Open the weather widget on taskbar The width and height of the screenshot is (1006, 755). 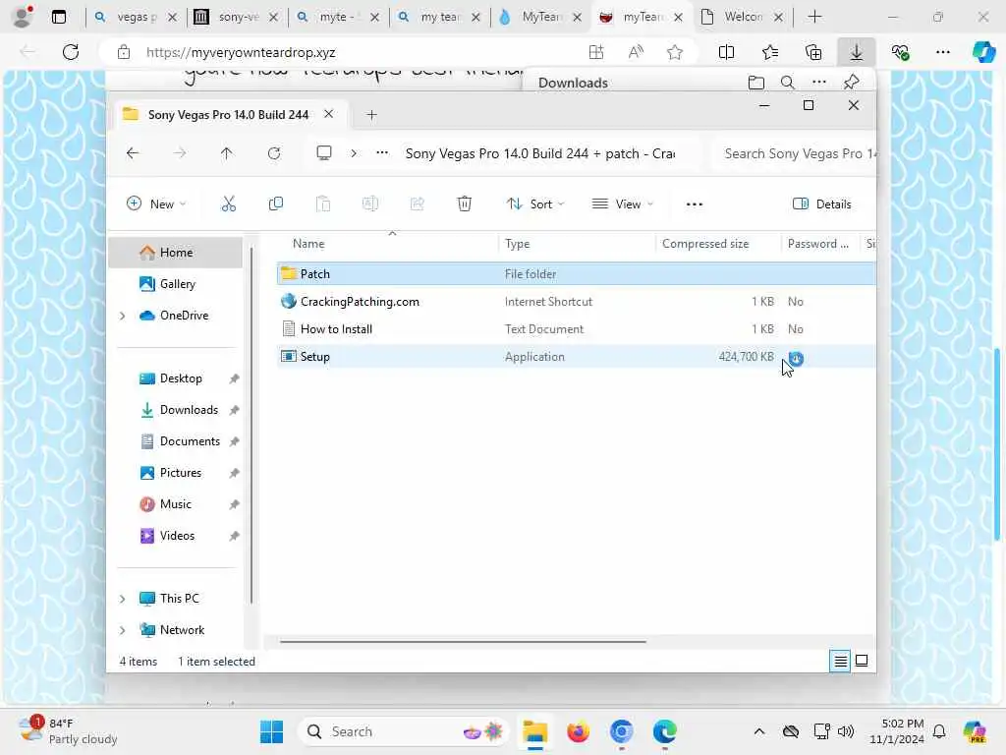(67, 731)
